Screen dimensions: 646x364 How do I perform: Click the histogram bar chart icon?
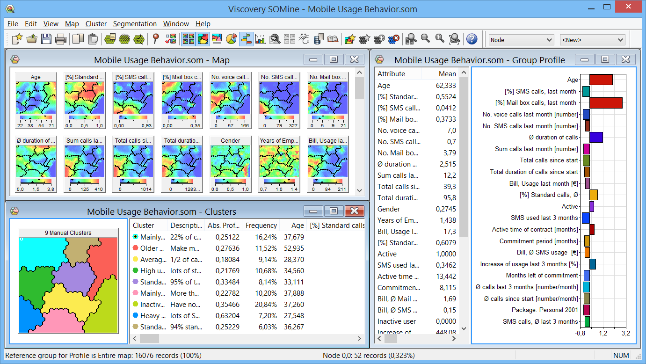[x=261, y=39]
